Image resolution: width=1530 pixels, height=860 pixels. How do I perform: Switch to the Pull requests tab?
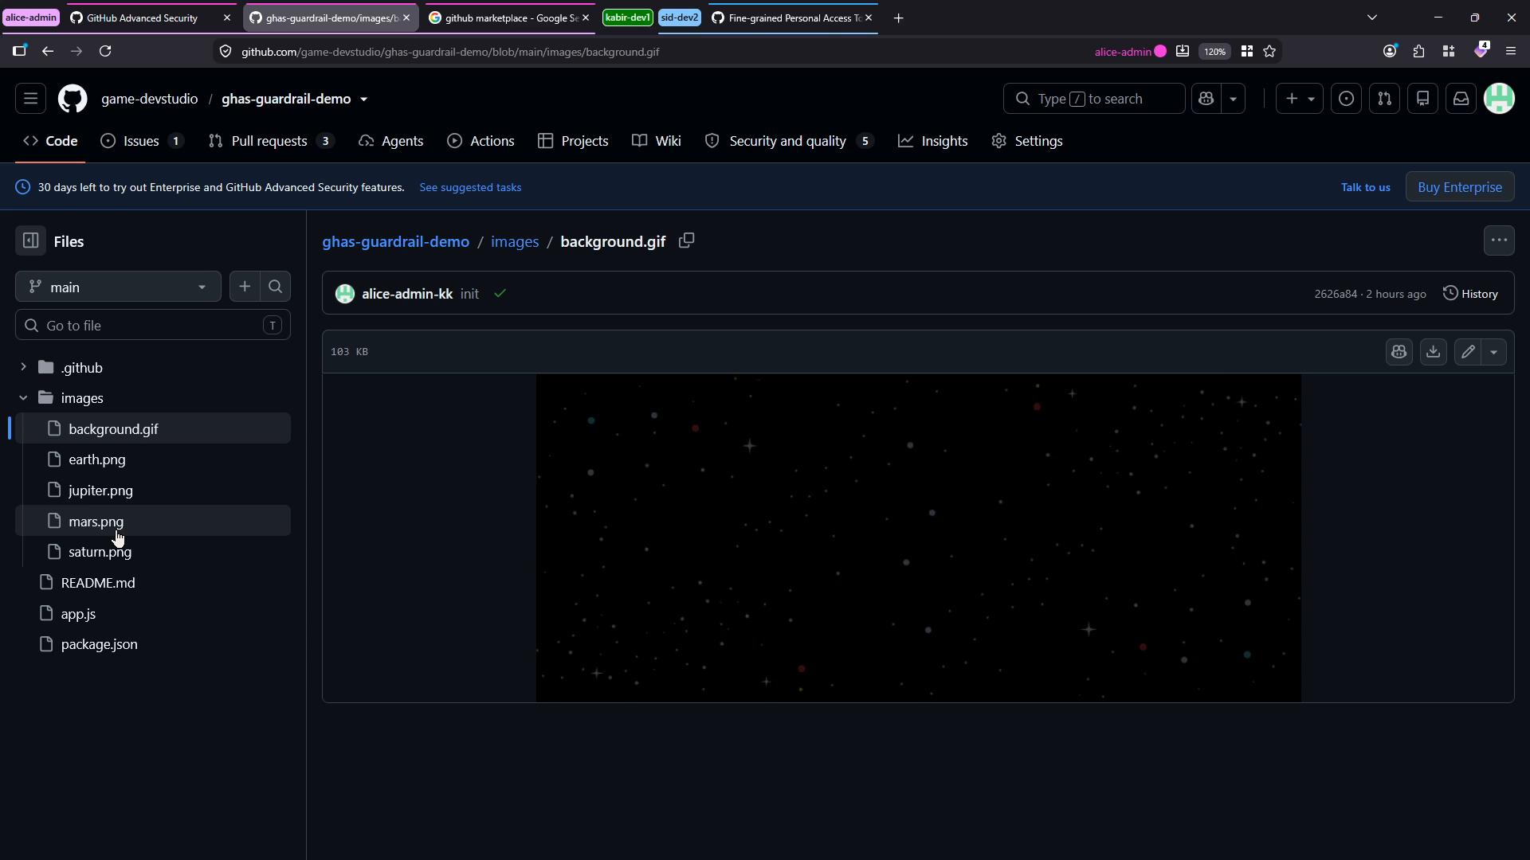[270, 141]
